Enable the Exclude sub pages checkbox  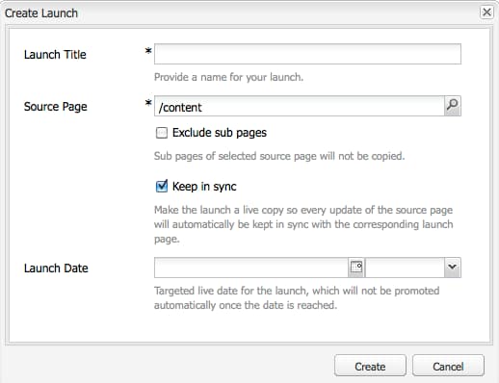162,133
